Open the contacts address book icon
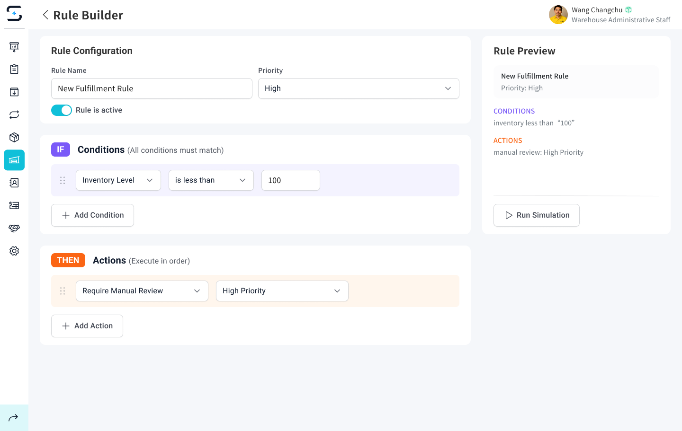 tap(14, 183)
